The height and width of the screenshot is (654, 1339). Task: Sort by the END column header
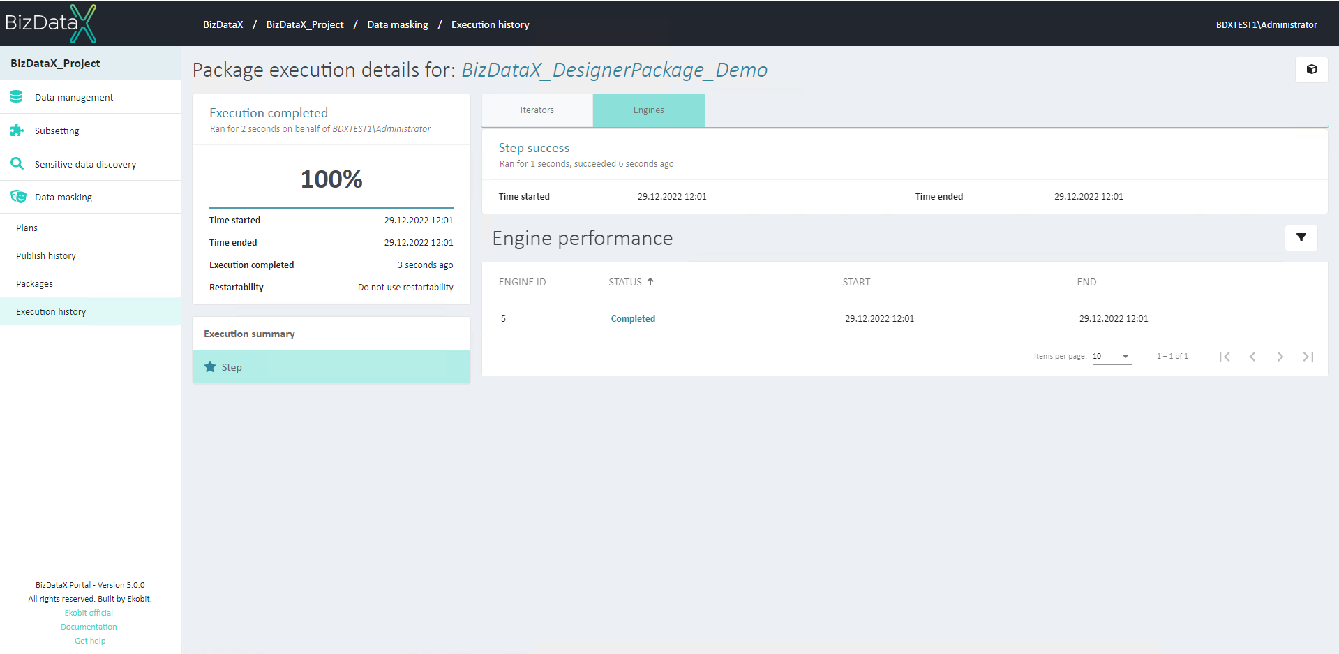[x=1086, y=282]
